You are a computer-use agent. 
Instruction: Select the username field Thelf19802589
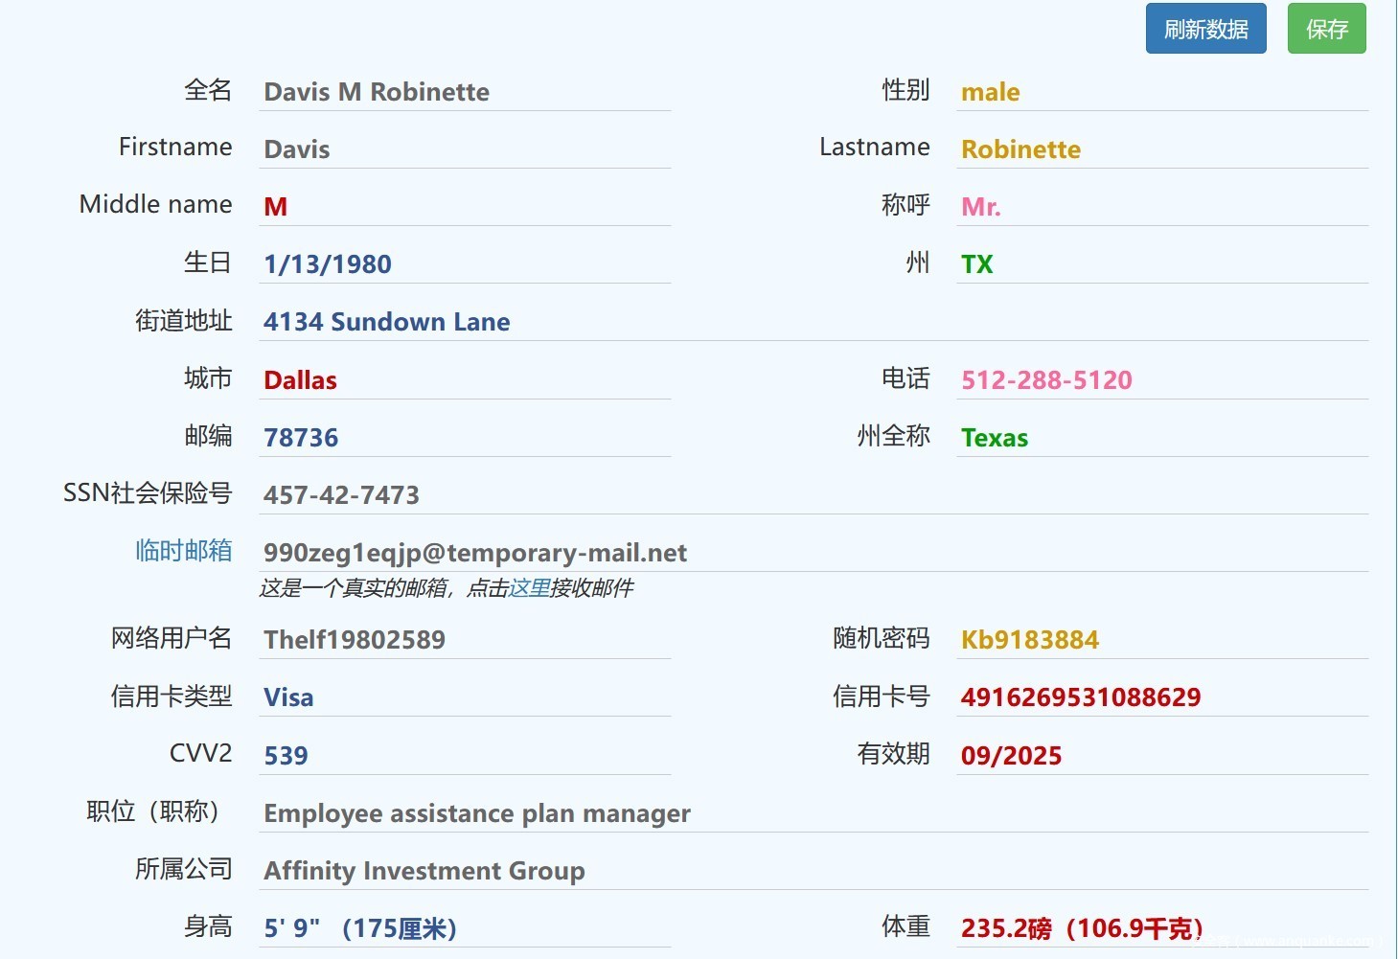(x=464, y=640)
